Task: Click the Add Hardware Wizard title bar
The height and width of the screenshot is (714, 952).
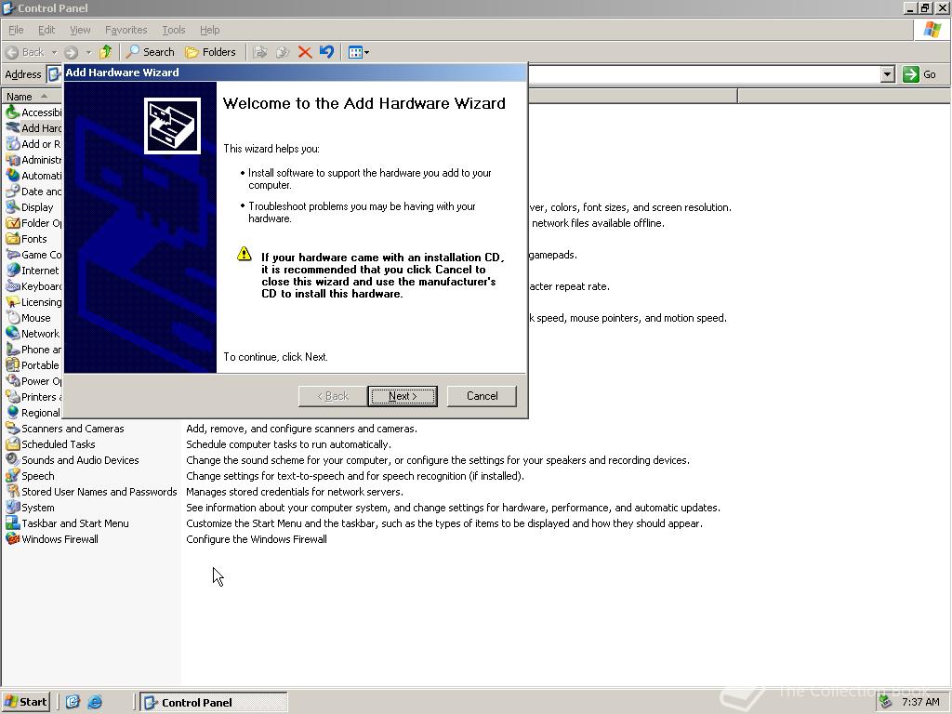Action: pos(295,73)
